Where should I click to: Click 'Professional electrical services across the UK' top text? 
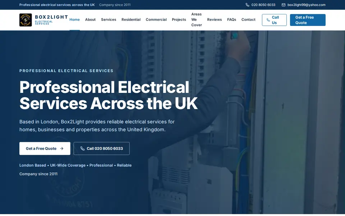(x=57, y=5)
